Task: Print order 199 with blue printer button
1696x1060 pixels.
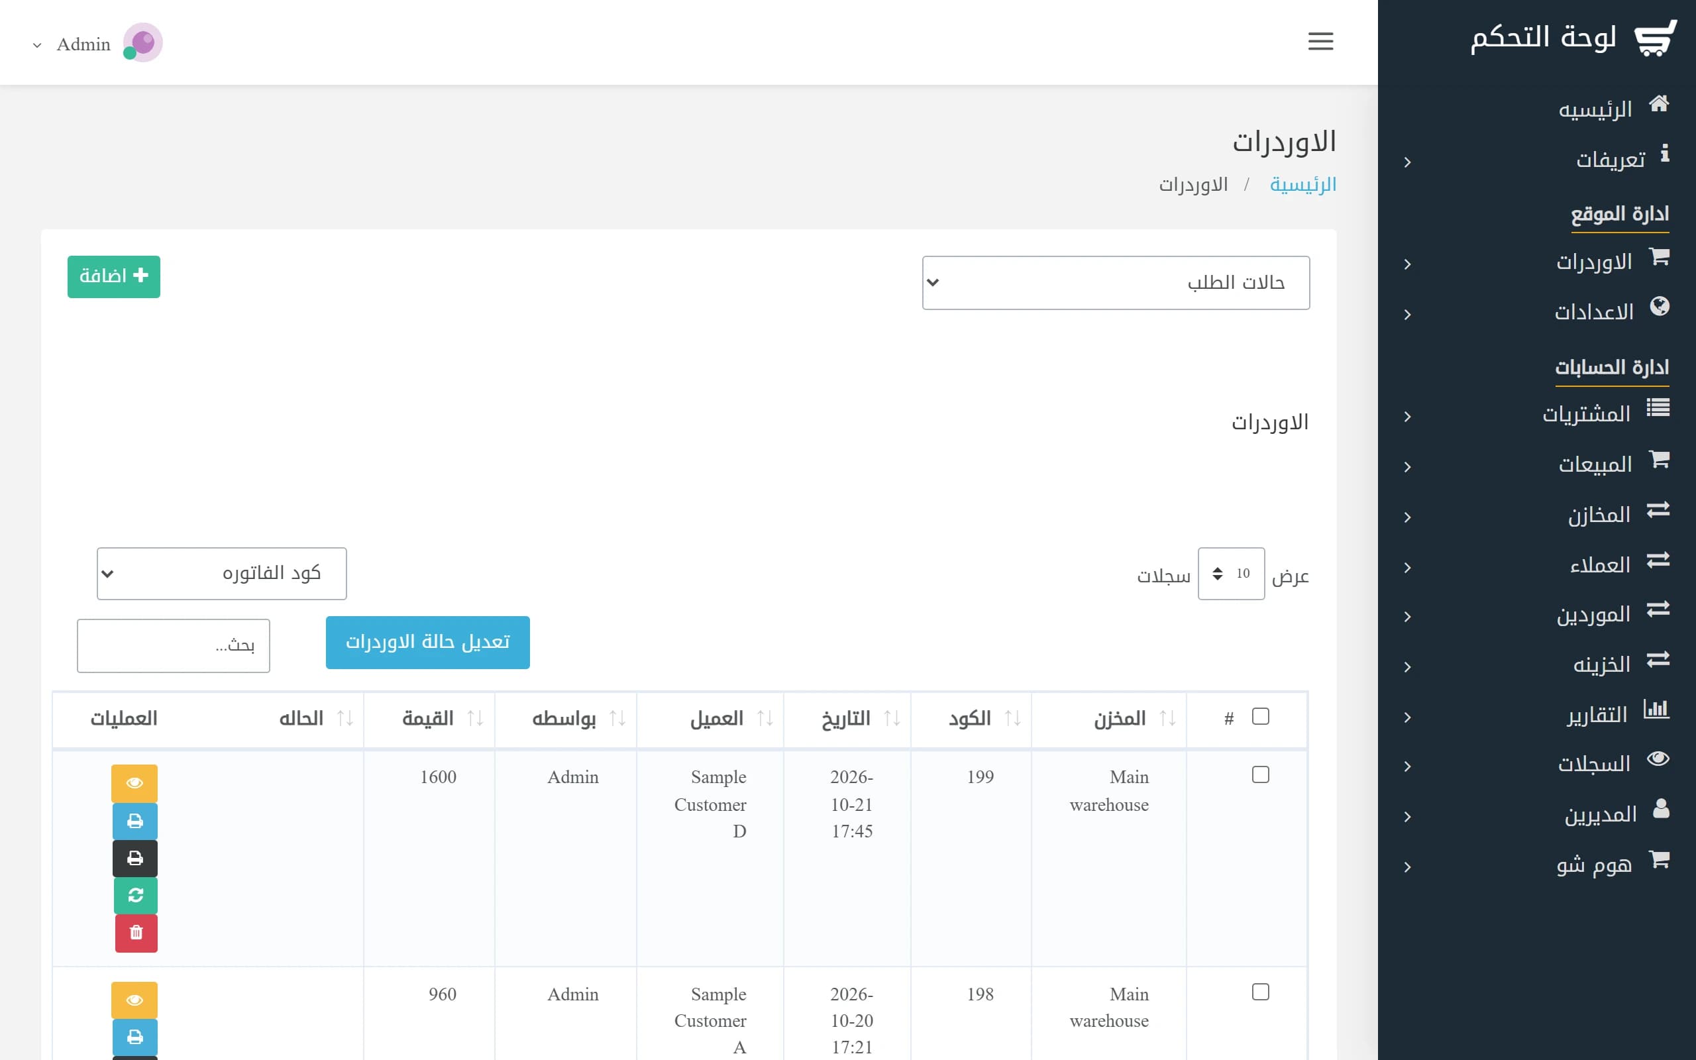Action: [x=134, y=821]
